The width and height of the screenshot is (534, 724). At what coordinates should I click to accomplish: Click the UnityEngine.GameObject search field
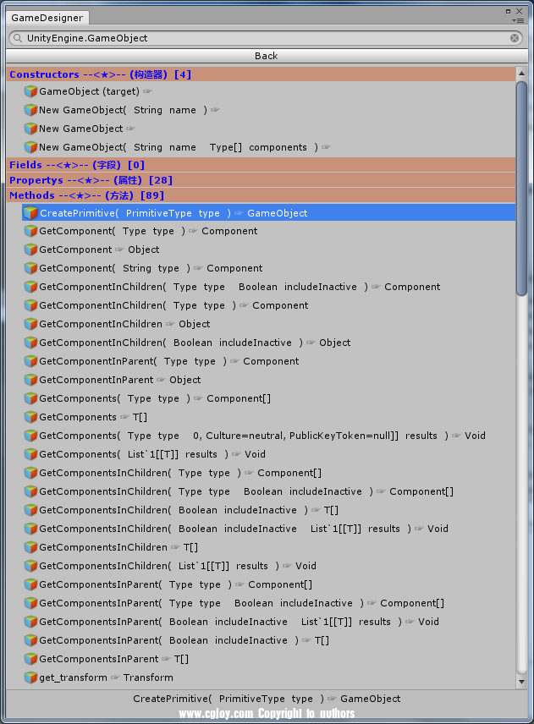tap(266, 38)
